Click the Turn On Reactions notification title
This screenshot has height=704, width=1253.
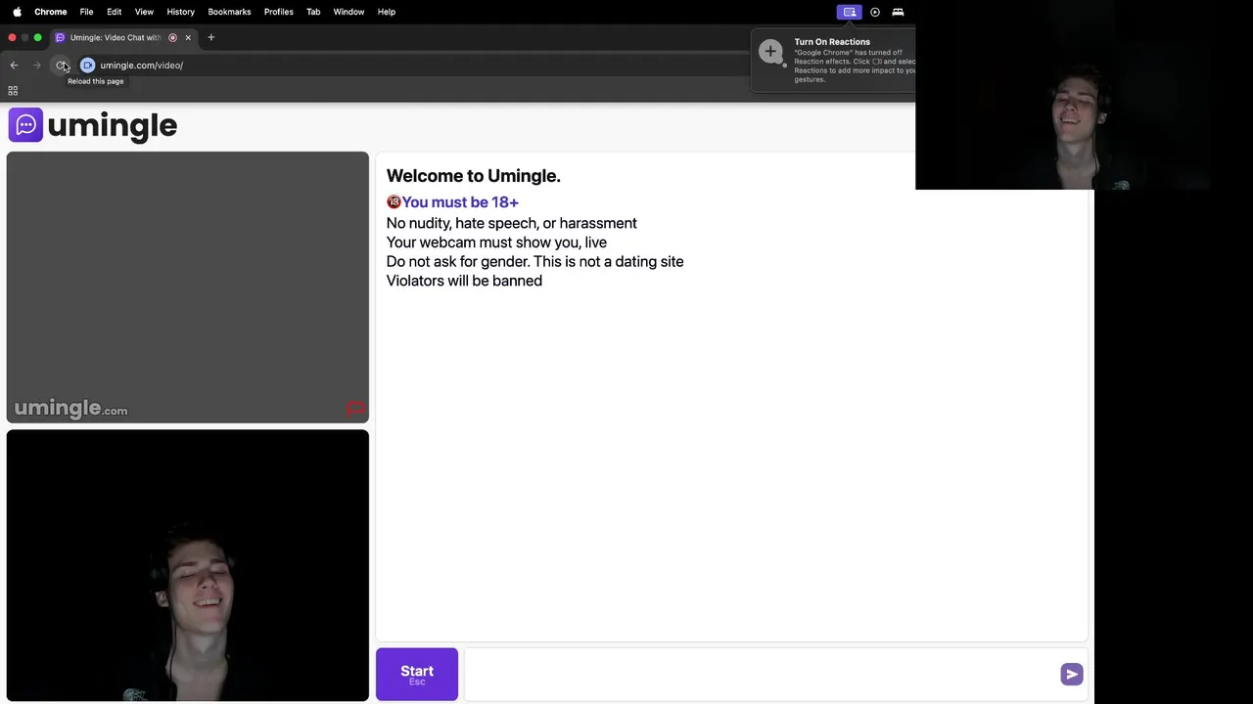click(832, 42)
